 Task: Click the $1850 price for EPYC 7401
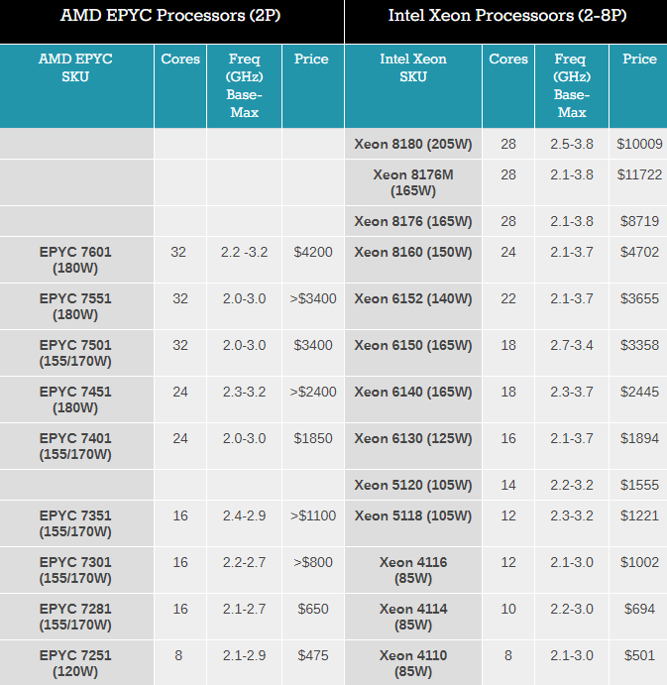[312, 439]
